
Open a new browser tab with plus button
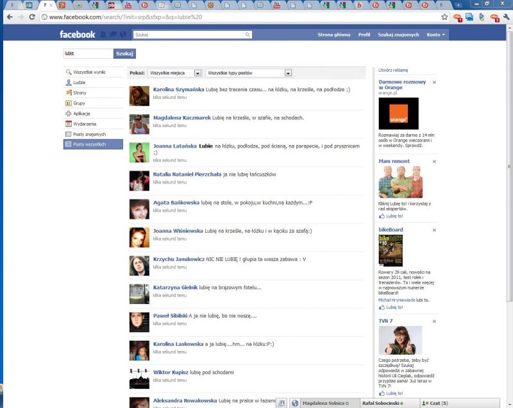point(458,5)
